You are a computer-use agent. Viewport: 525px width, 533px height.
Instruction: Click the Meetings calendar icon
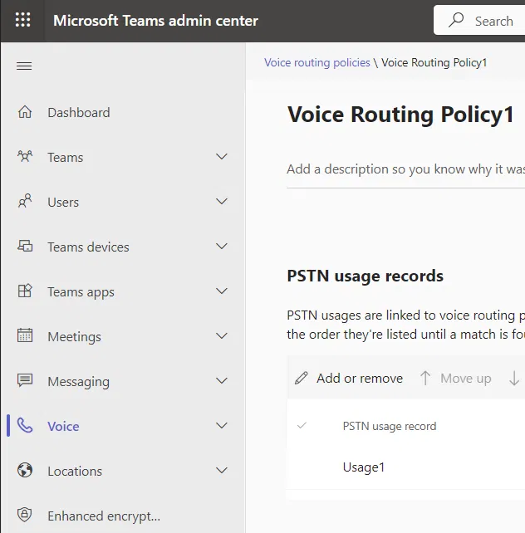(25, 335)
